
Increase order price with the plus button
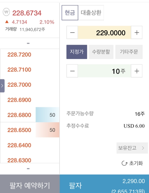[137, 33]
